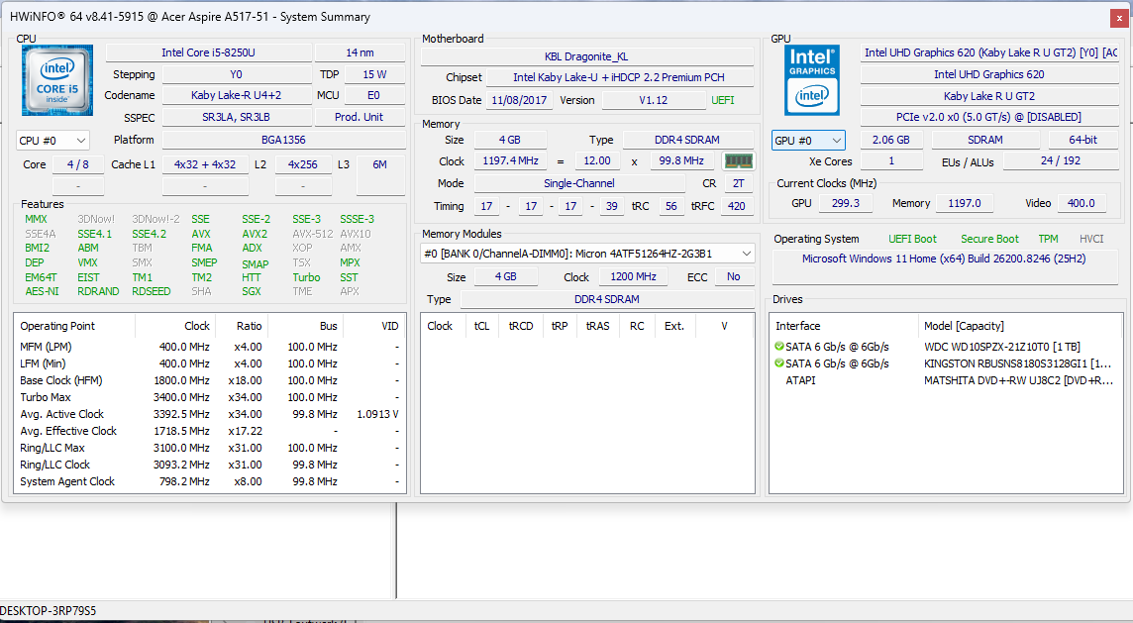Click the Core count 4 / 8
This screenshot has height=623, width=1133.
click(x=78, y=164)
